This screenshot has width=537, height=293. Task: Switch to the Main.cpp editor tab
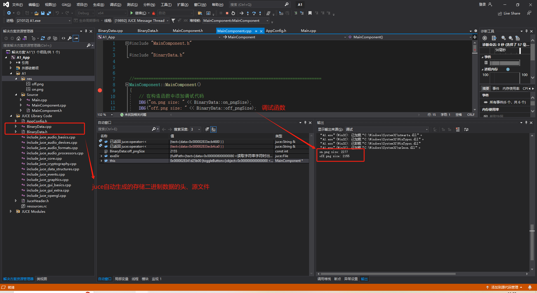coord(308,31)
